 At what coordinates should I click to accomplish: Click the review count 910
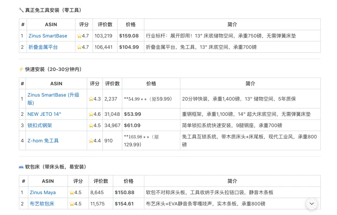point(109,141)
